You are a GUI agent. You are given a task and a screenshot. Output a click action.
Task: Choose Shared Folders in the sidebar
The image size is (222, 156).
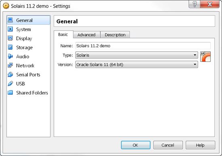pyautogui.click(x=28, y=93)
